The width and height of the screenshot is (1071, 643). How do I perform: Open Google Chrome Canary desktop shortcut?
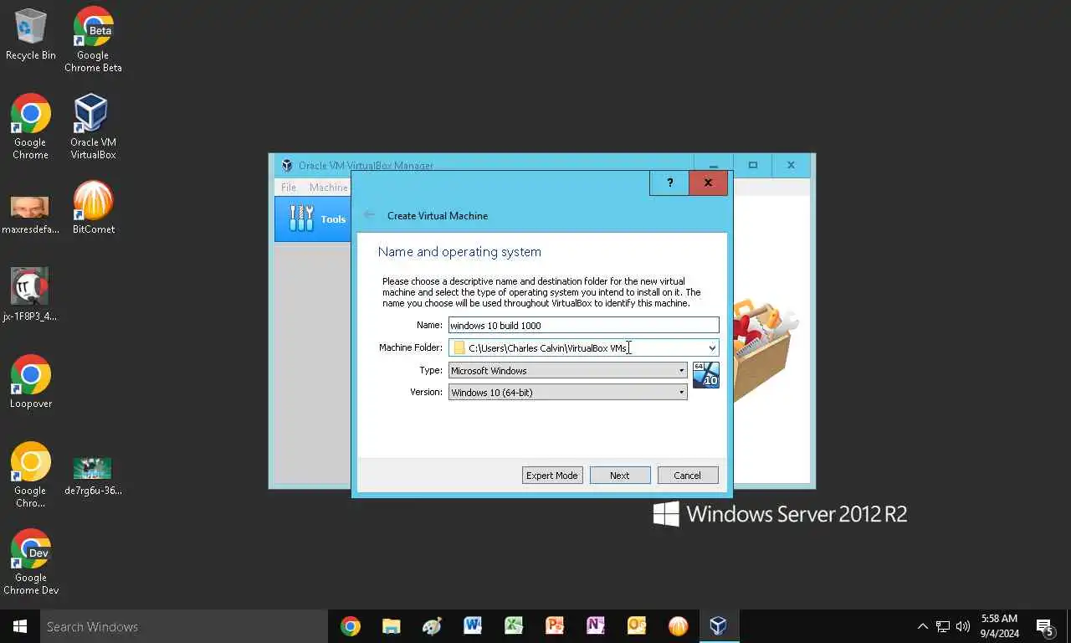pyautogui.click(x=30, y=475)
